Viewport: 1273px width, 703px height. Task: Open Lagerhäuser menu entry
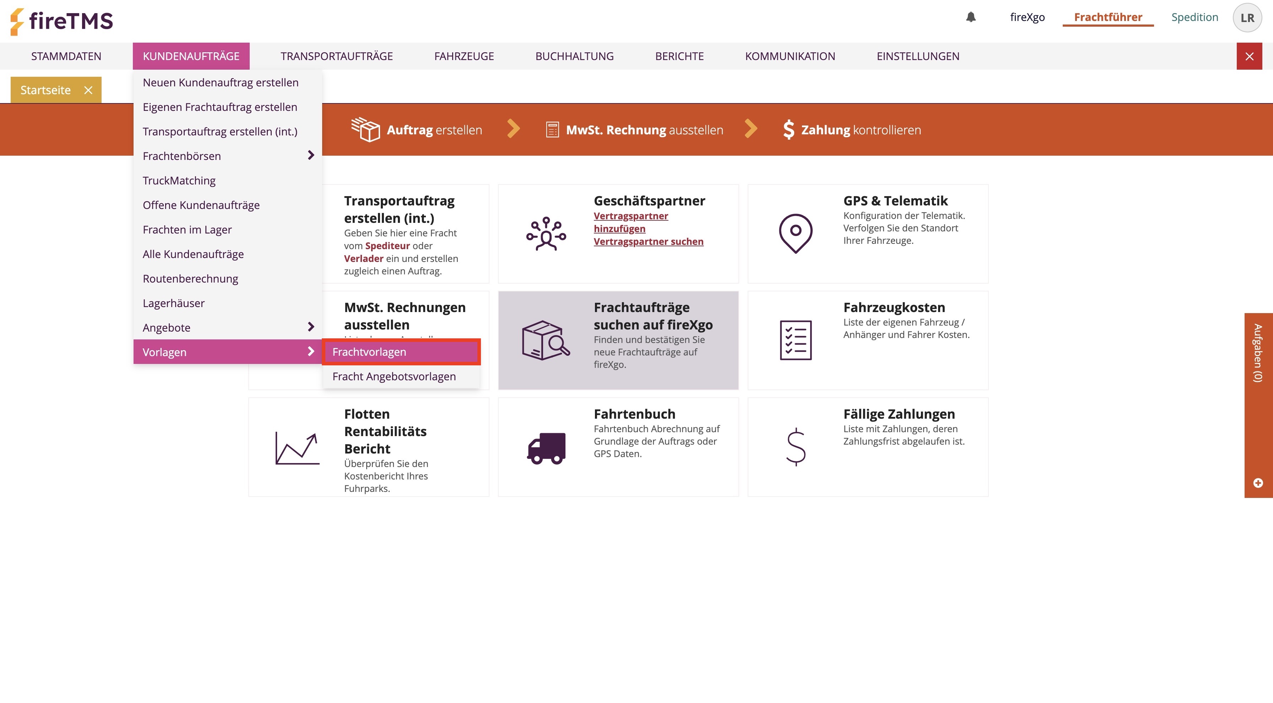pyautogui.click(x=227, y=303)
